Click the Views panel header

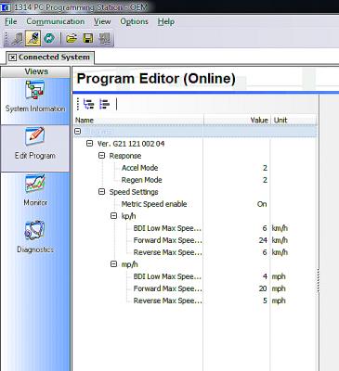click(x=36, y=71)
